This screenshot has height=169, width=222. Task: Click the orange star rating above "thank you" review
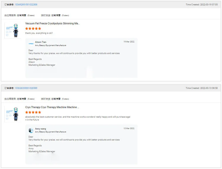[33, 29]
